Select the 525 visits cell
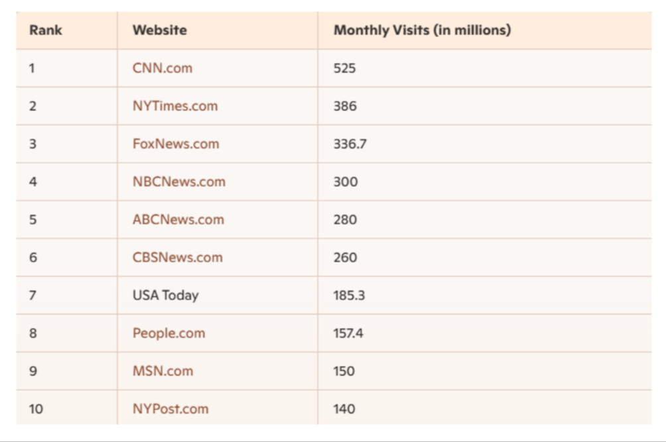Screen dimensions: 666x442 [x=485, y=68]
